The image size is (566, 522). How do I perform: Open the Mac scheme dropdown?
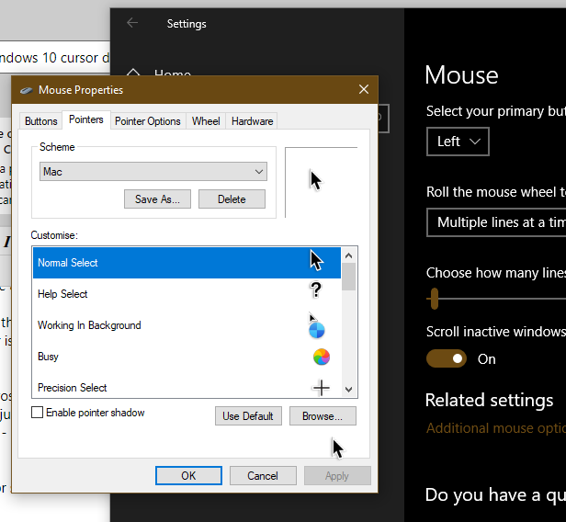pyautogui.click(x=153, y=172)
